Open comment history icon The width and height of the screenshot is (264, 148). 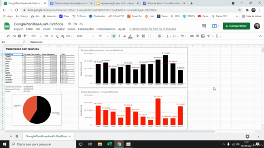pos(204,26)
